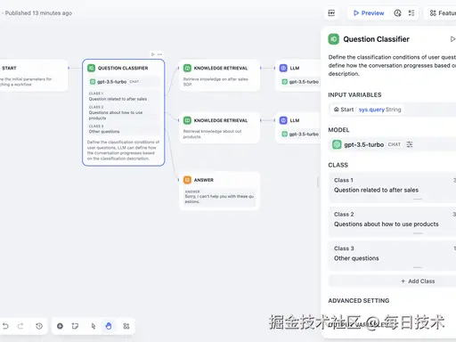Click the organize nodes icon in bottom toolbar
This screenshot has height=342, width=456.
pyautogui.click(x=126, y=326)
